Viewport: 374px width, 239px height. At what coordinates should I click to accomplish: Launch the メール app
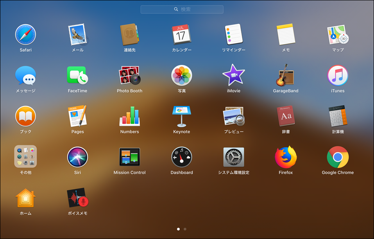(x=78, y=35)
